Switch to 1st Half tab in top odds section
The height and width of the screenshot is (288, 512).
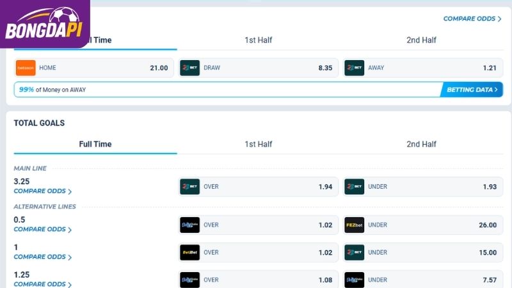tap(259, 40)
